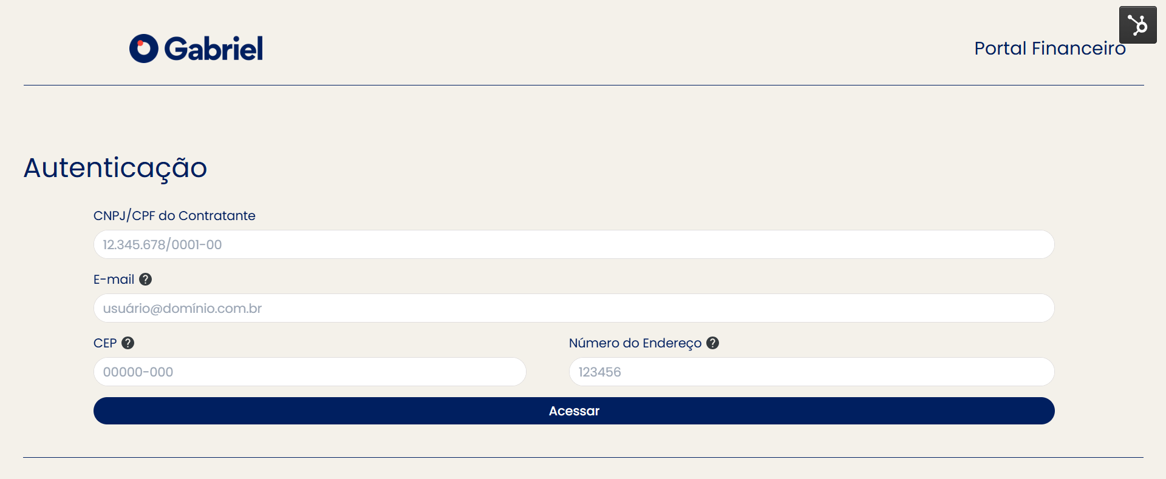Click the Número do Endereço label
Viewport: 1166px width, 479px height.
(635, 343)
